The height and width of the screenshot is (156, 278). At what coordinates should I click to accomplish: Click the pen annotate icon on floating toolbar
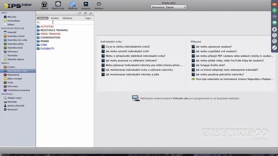(x=275, y=48)
